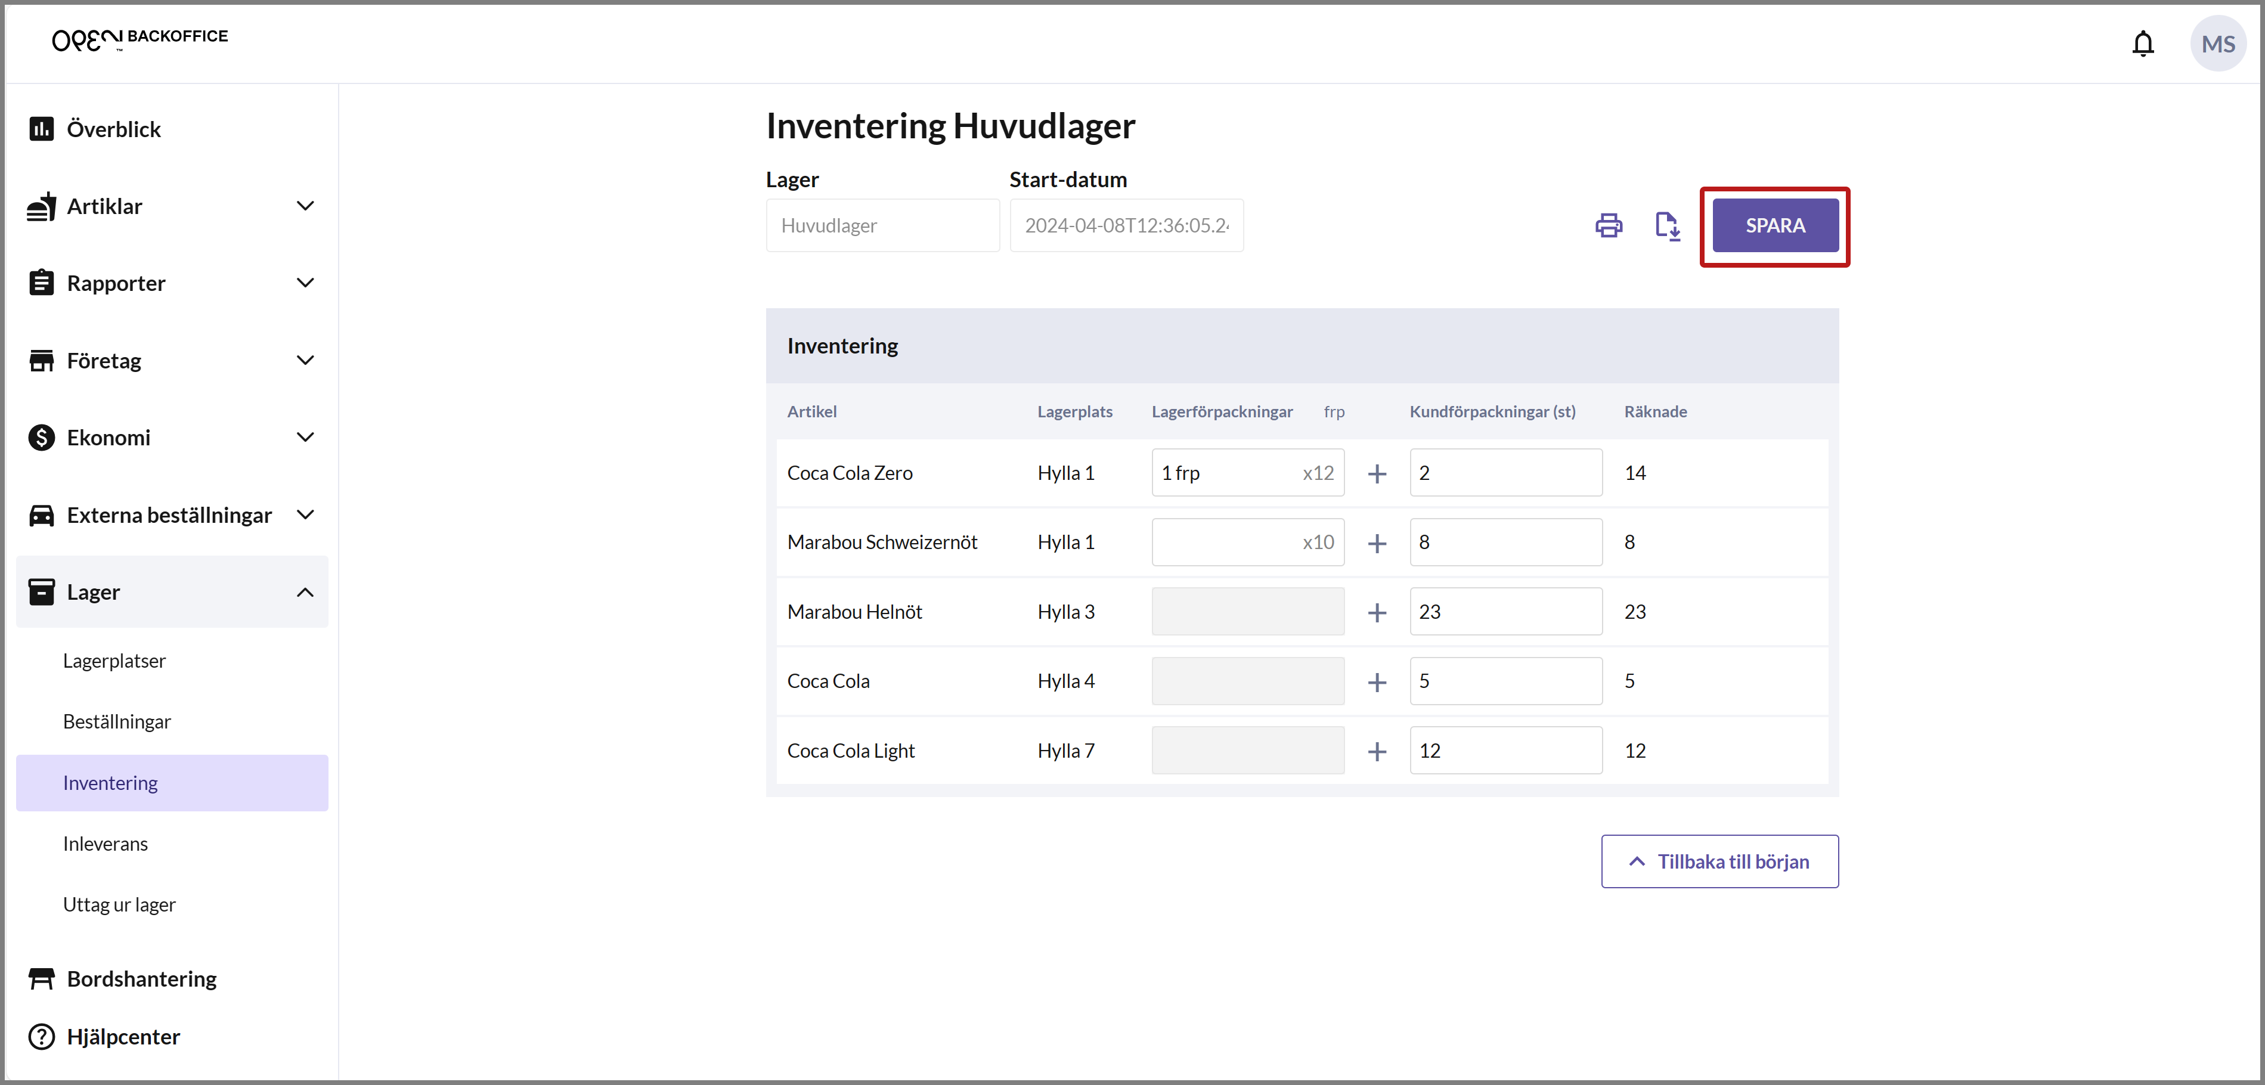The height and width of the screenshot is (1085, 2265).
Task: Click the 'Coca Cola Zero' article name
Action: tap(850, 473)
